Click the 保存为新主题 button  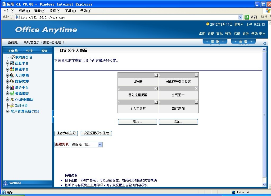point(66,133)
